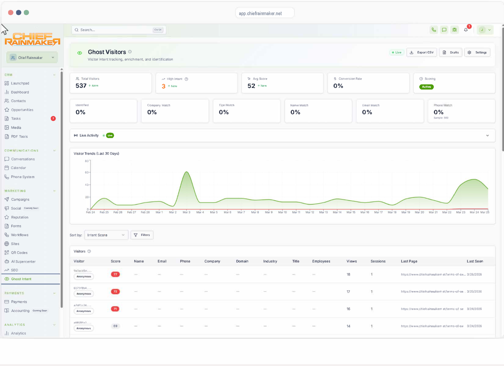Click the AI Supercenter robot icon

click(7, 261)
